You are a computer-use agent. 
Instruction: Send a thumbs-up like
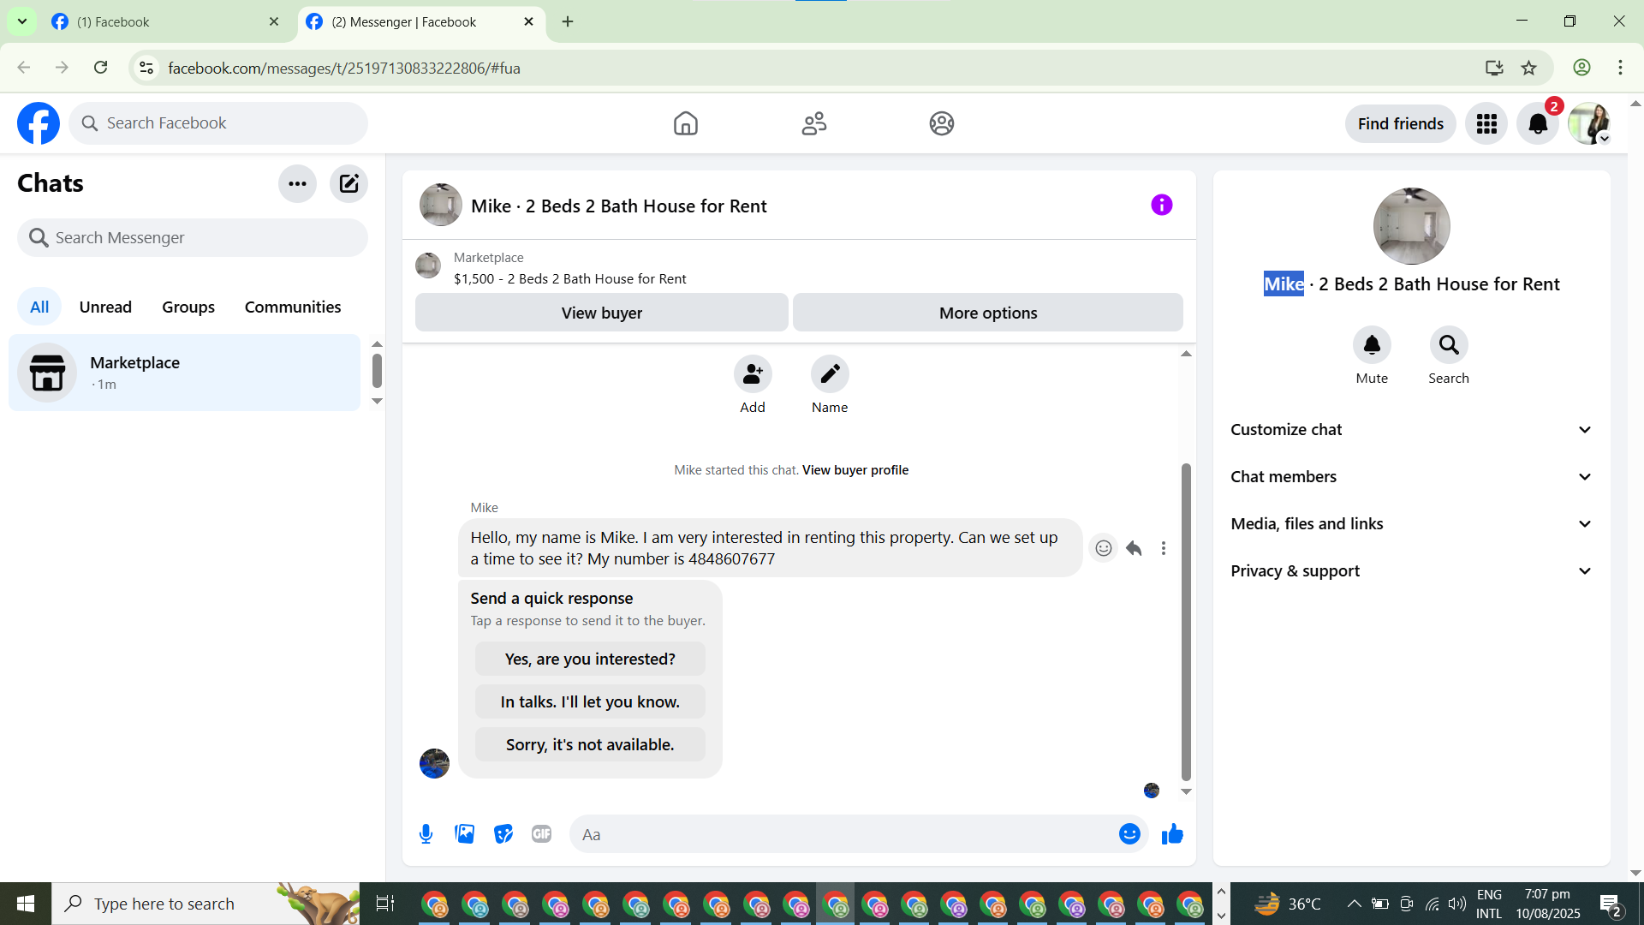[x=1172, y=833]
